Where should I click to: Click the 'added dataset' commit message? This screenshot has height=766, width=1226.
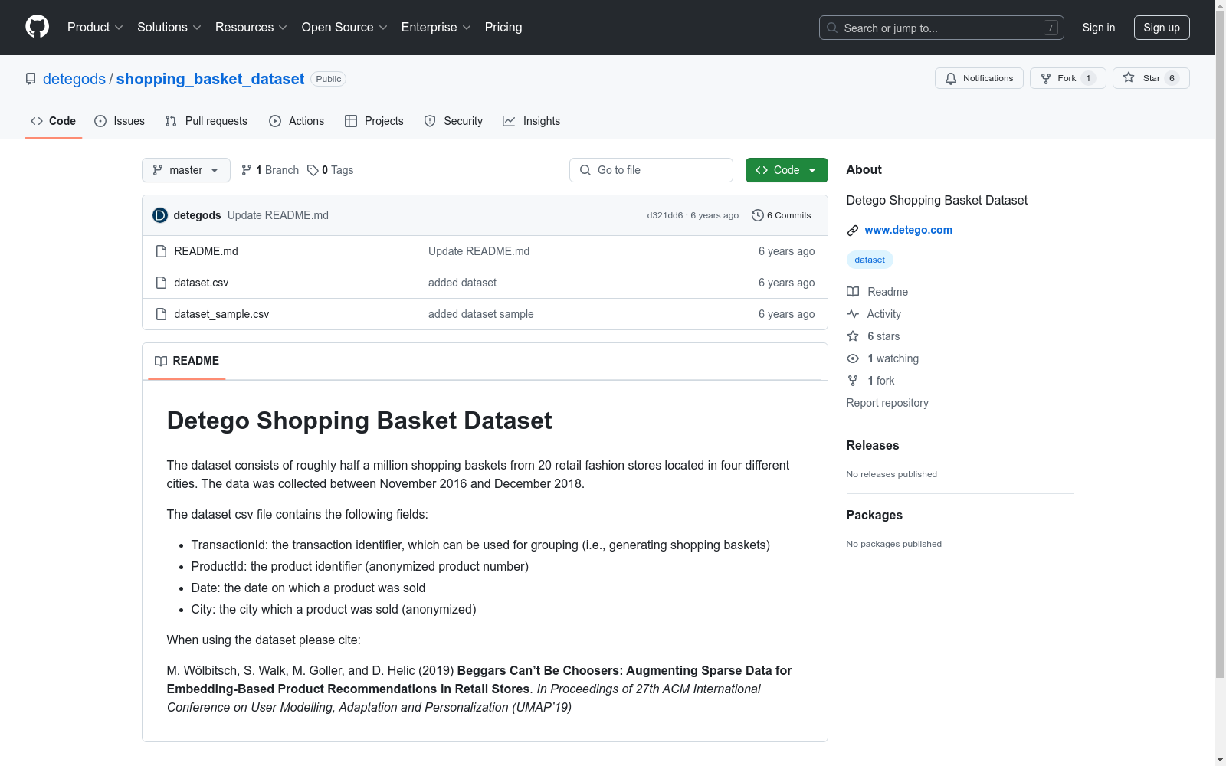[x=462, y=283]
